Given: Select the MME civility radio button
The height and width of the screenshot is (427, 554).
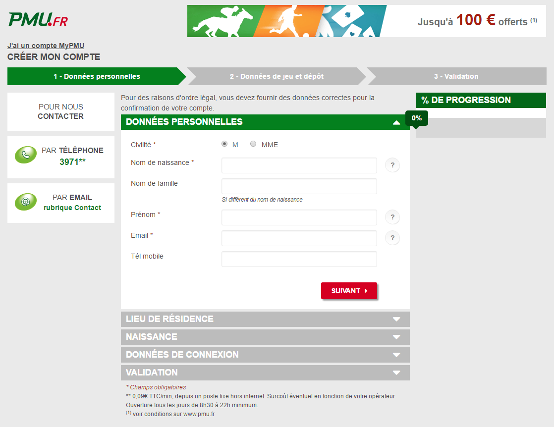Looking at the screenshot, I should tap(253, 144).
